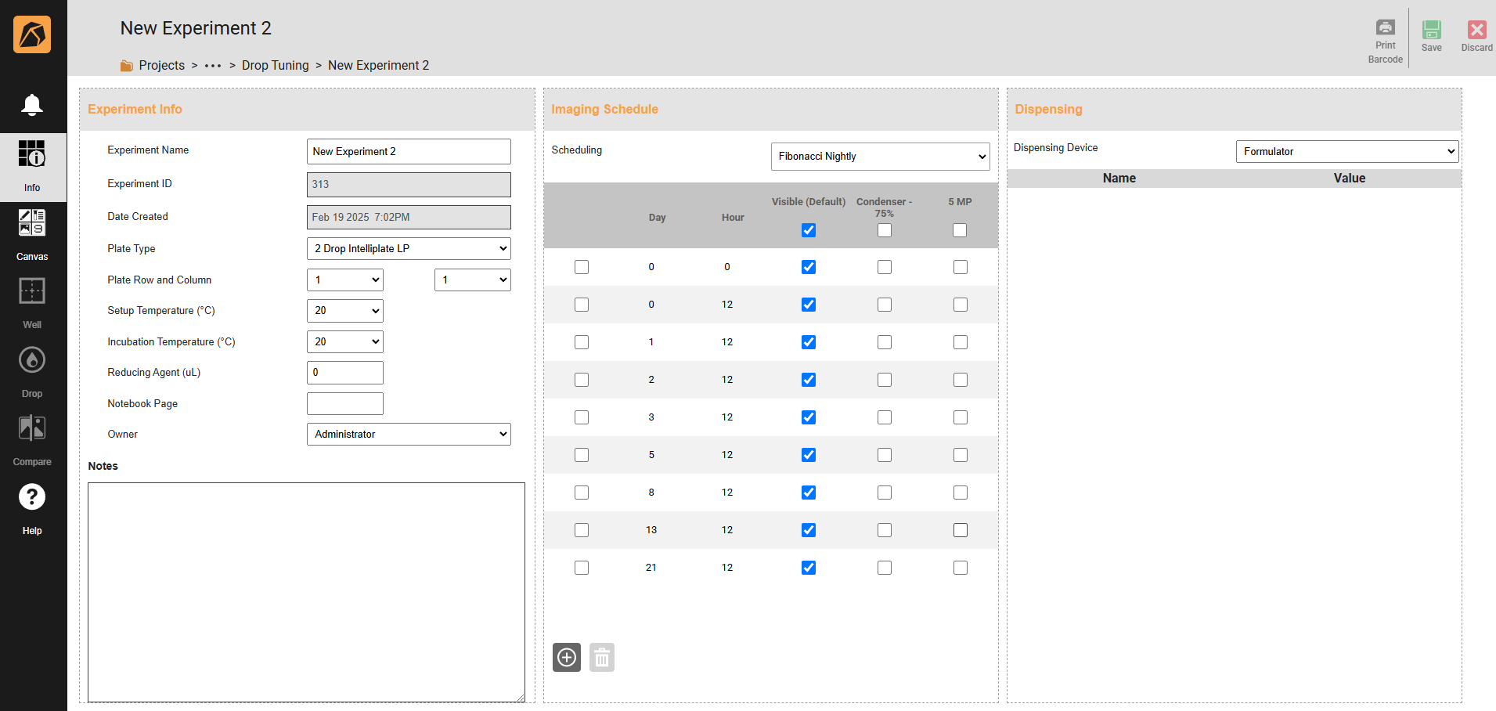1496x711 pixels.
Task: Save the experiment with Save icon
Action: point(1431,31)
